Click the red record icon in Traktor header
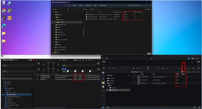 coord(34,60)
